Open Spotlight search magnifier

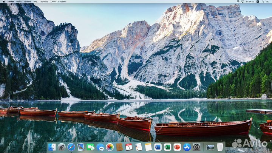pos(263,2)
